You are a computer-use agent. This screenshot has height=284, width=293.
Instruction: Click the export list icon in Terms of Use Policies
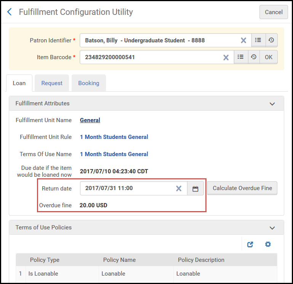coord(250,244)
